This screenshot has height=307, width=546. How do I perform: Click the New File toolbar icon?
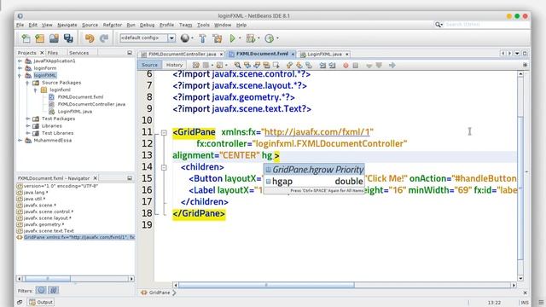coord(26,38)
